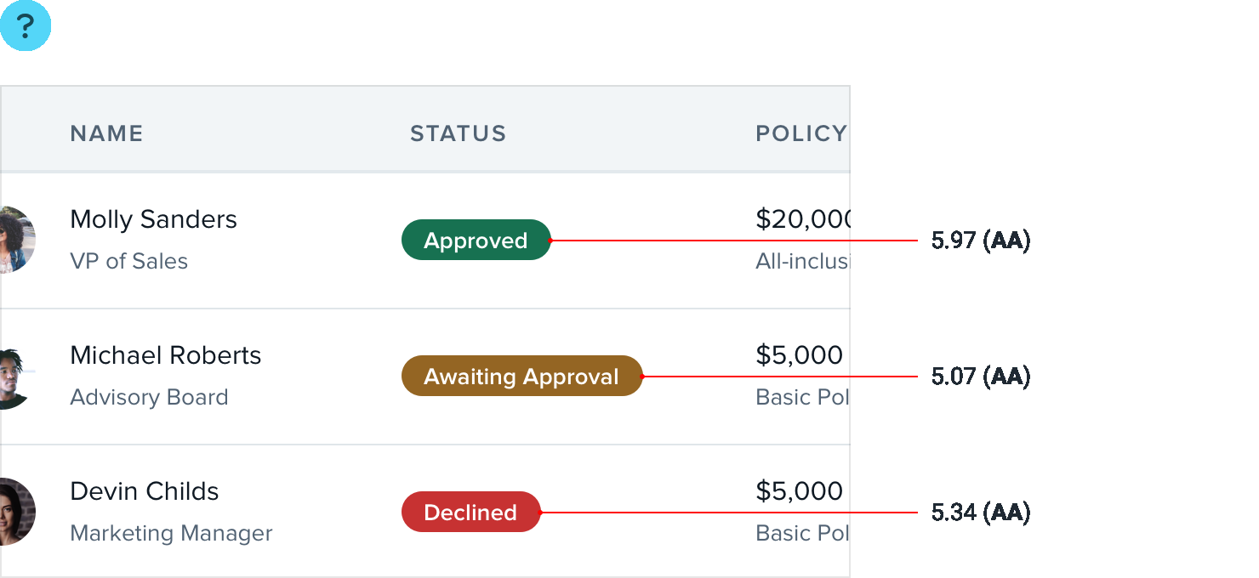Sort by the STATUS column header

pos(458,133)
